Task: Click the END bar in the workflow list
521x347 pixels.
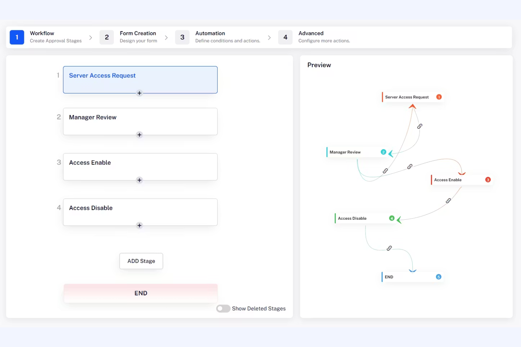Action: pyautogui.click(x=140, y=293)
